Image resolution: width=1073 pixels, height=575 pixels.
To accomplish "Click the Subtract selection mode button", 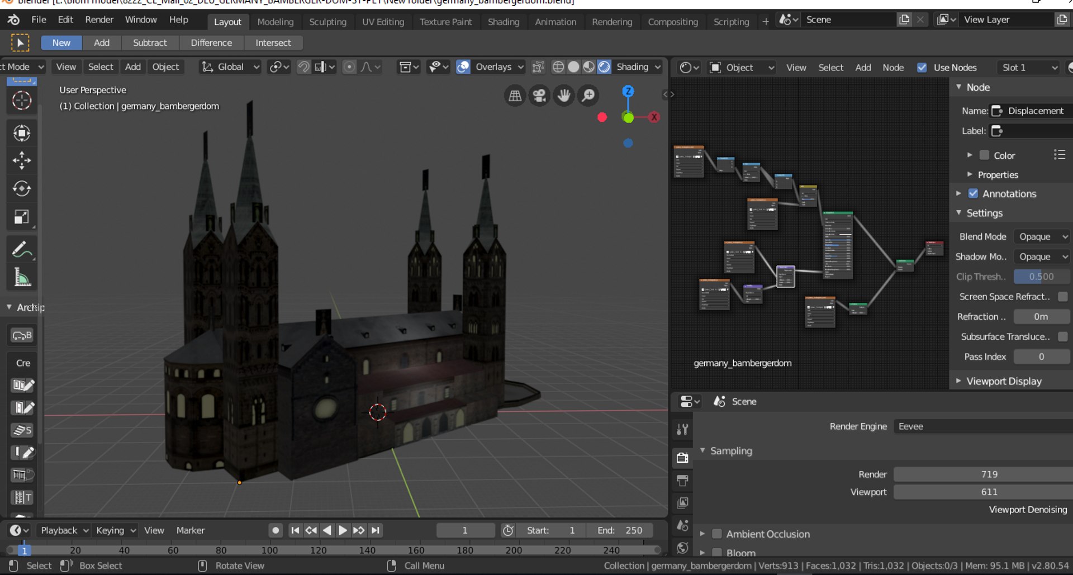I will [150, 42].
